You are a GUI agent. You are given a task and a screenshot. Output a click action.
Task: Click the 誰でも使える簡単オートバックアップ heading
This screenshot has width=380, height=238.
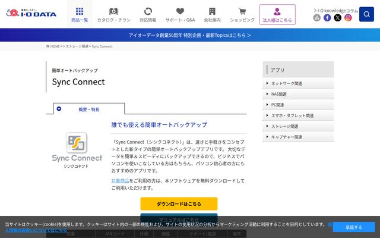[159, 125]
